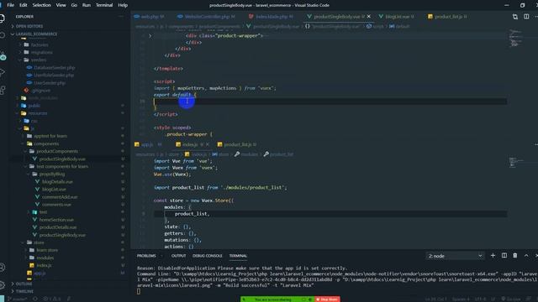This screenshot has height=302, width=538.
Task: Click the top editor minimap
Action: [516, 38]
